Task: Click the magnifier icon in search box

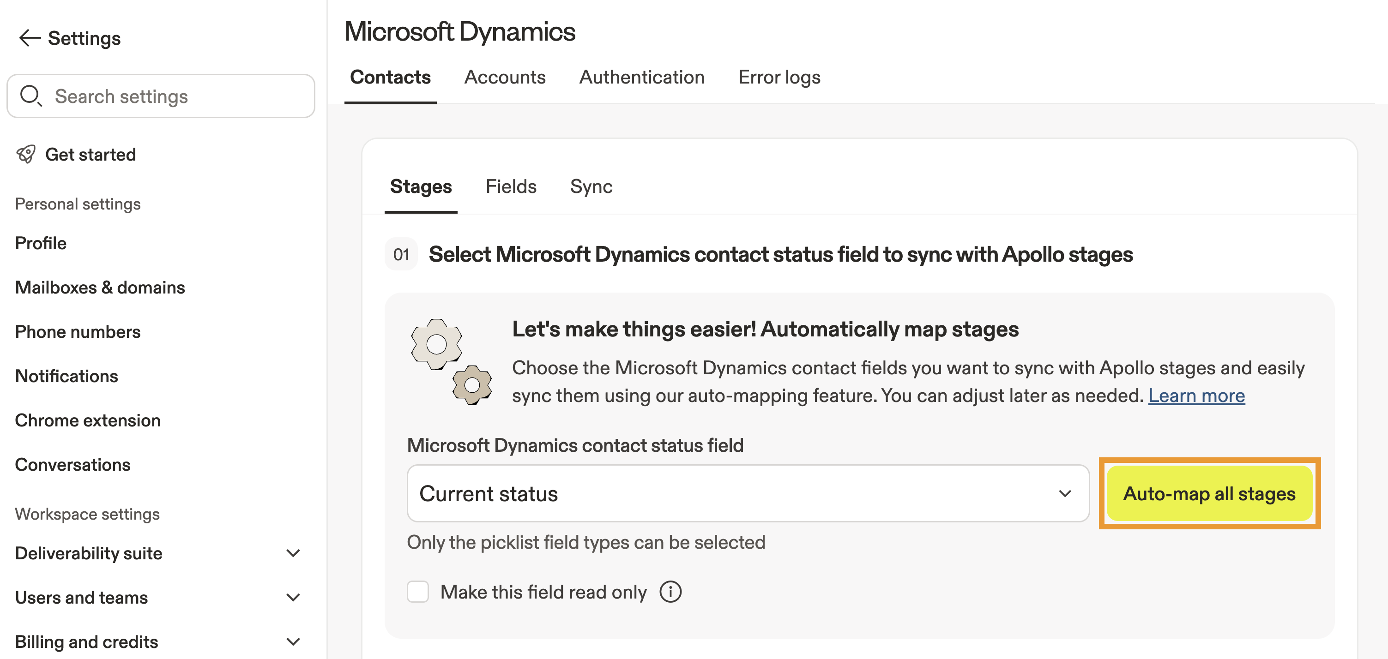Action: point(31,96)
